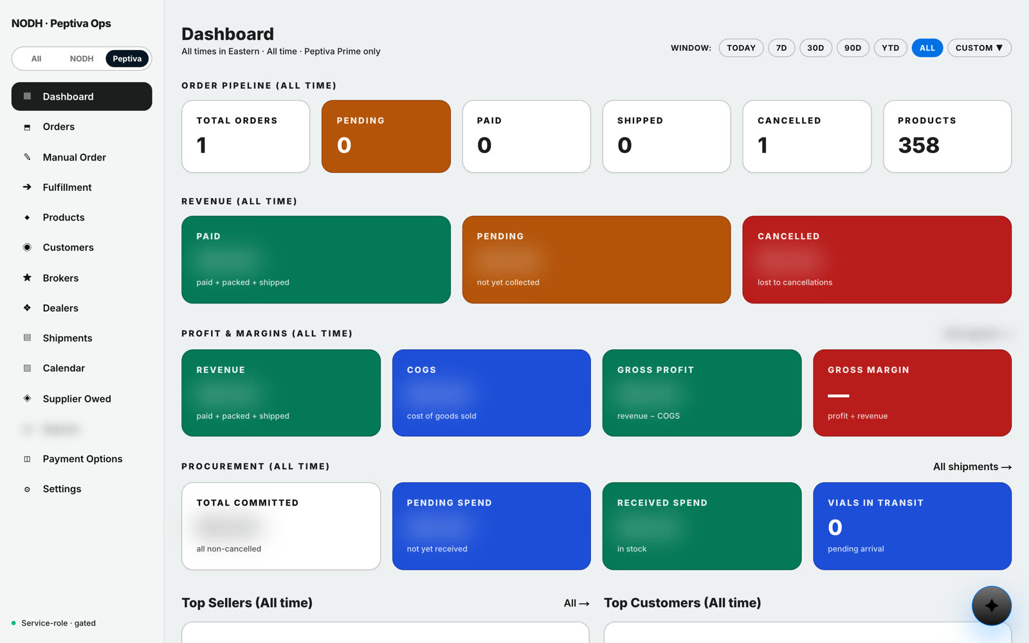Screen dimensions: 1029x643
Task: Set window to 90D
Action: click(x=853, y=48)
